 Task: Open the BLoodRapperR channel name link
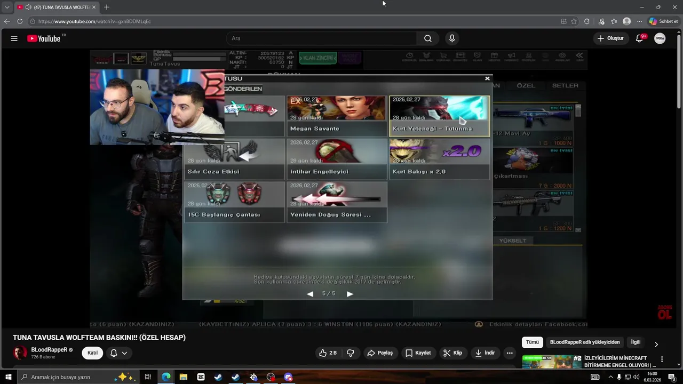[x=49, y=350]
